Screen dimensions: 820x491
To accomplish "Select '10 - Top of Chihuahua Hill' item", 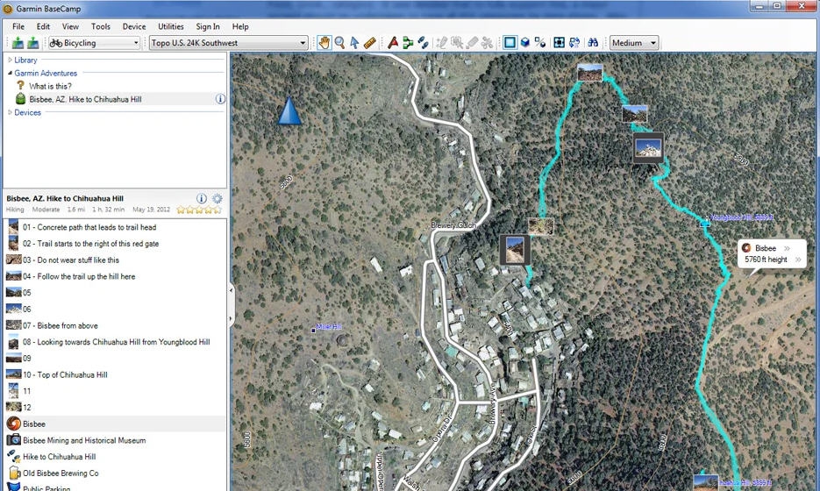I will point(115,375).
